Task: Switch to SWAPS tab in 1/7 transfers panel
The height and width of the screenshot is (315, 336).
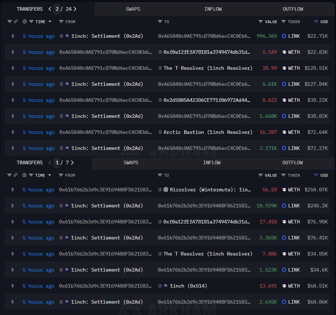Action: tap(131, 162)
